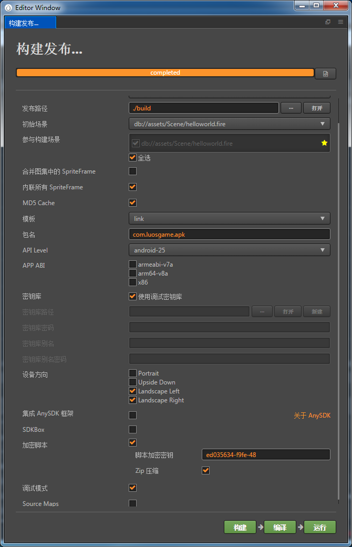Viewport: 352px width, 547px height.
Task: Check the arm64-v8a ABI option
Action: [x=132, y=273]
